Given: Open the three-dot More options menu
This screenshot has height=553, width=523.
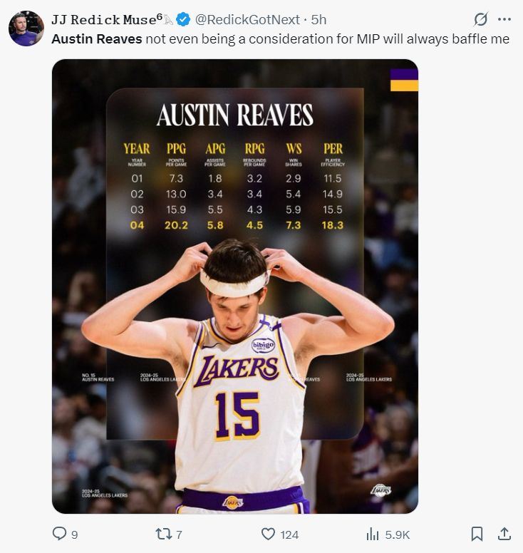Looking at the screenshot, I should (504, 19).
